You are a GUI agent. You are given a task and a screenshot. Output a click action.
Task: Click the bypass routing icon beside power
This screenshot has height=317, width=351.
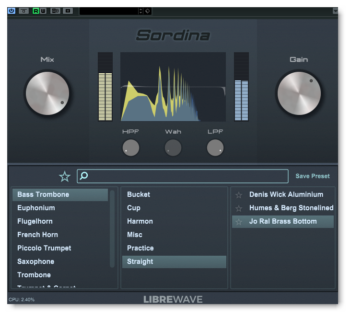(x=23, y=11)
